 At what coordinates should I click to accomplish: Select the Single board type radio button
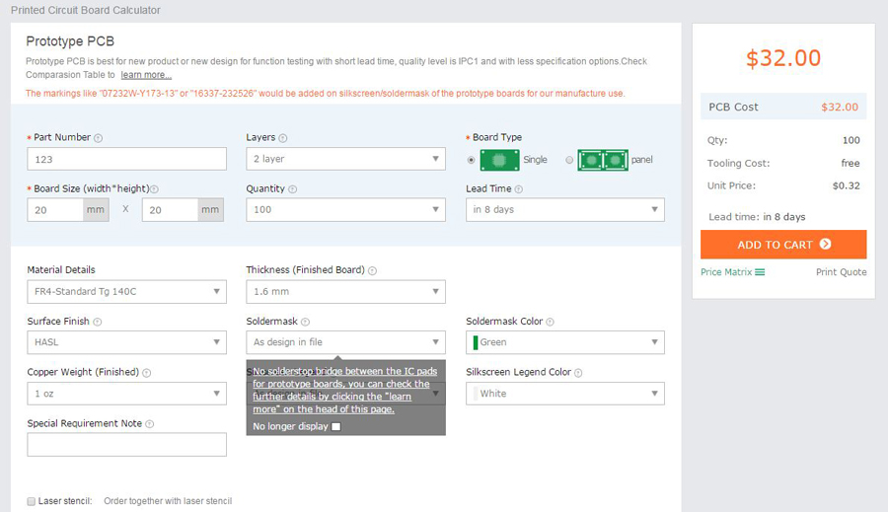click(472, 160)
